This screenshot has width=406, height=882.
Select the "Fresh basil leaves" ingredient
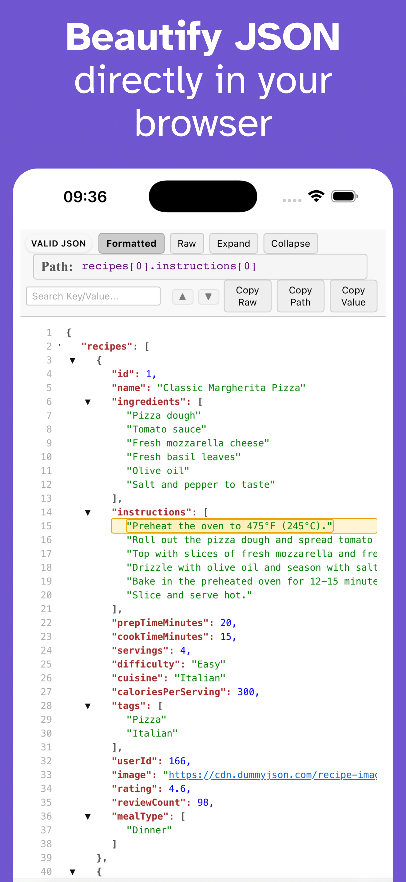(x=184, y=457)
